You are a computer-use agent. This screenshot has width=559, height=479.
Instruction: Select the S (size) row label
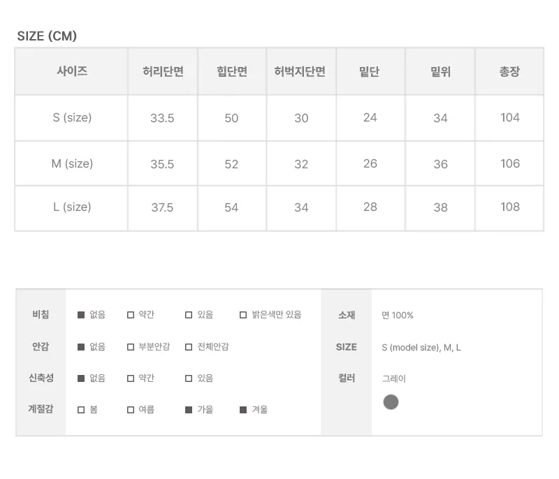(72, 117)
